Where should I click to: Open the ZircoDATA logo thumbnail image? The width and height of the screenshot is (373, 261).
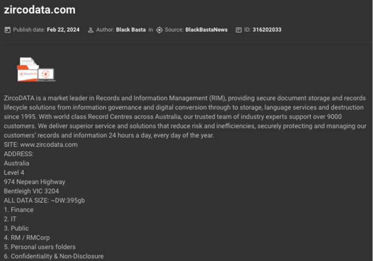click(x=36, y=69)
